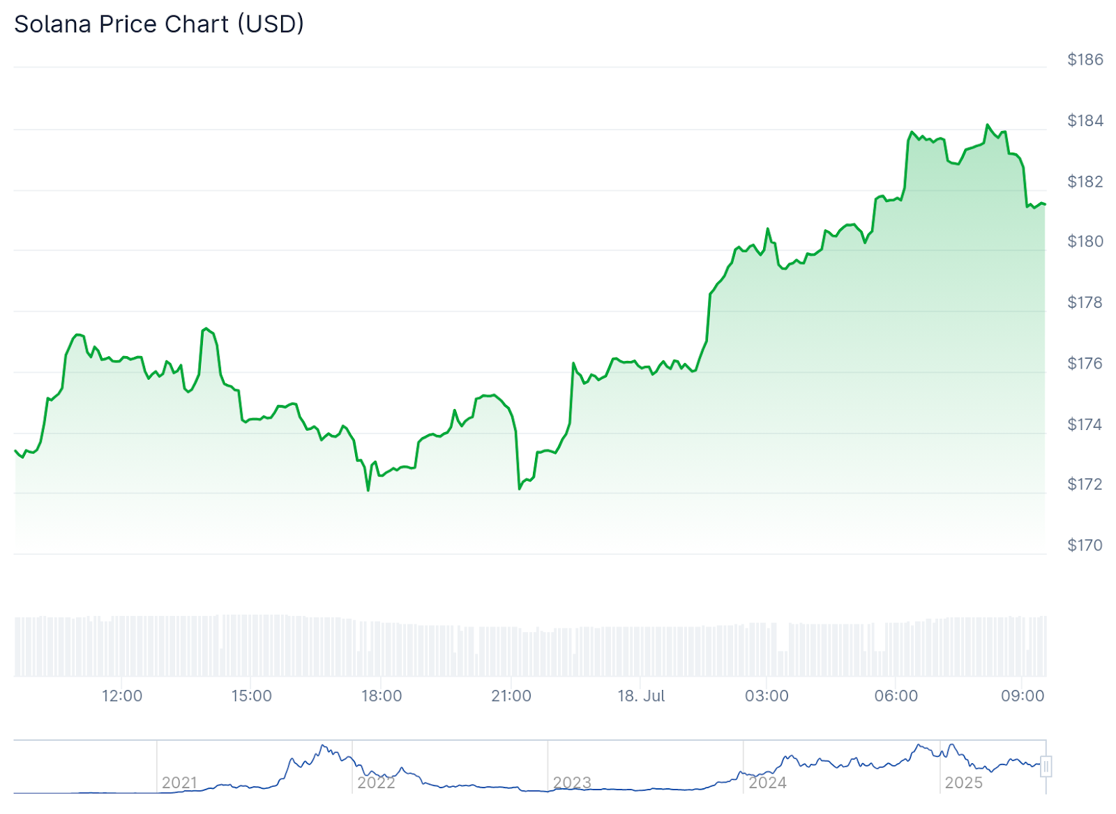1116x814 pixels.
Task: Click the 21:00 time axis label
Action: coord(511,696)
